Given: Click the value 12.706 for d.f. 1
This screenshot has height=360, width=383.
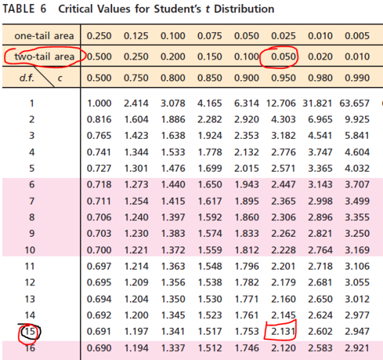Looking at the screenshot, I should click(x=280, y=103).
